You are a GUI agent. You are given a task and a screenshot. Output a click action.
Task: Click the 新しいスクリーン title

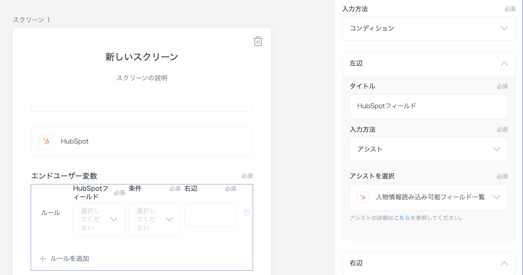pos(142,57)
